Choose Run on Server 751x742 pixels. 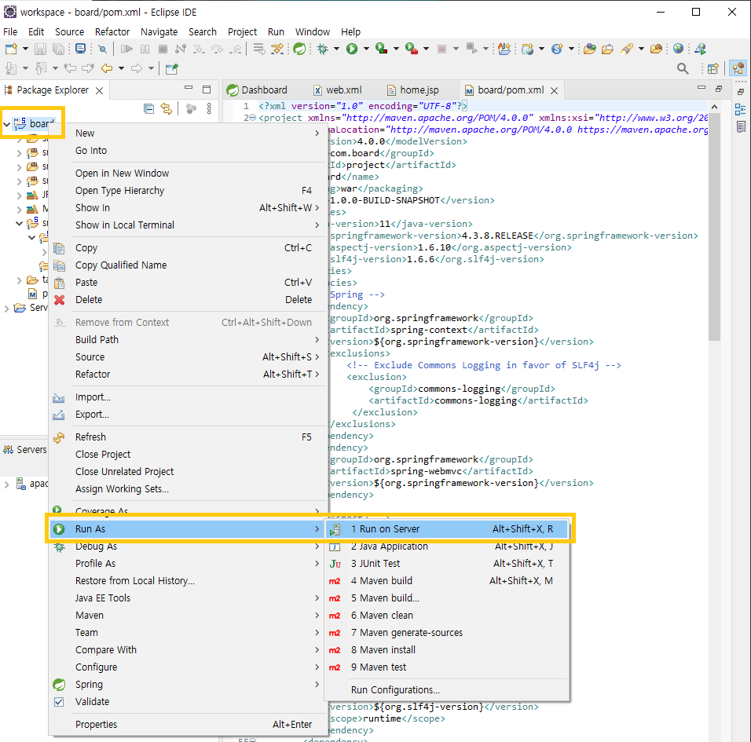click(446, 529)
